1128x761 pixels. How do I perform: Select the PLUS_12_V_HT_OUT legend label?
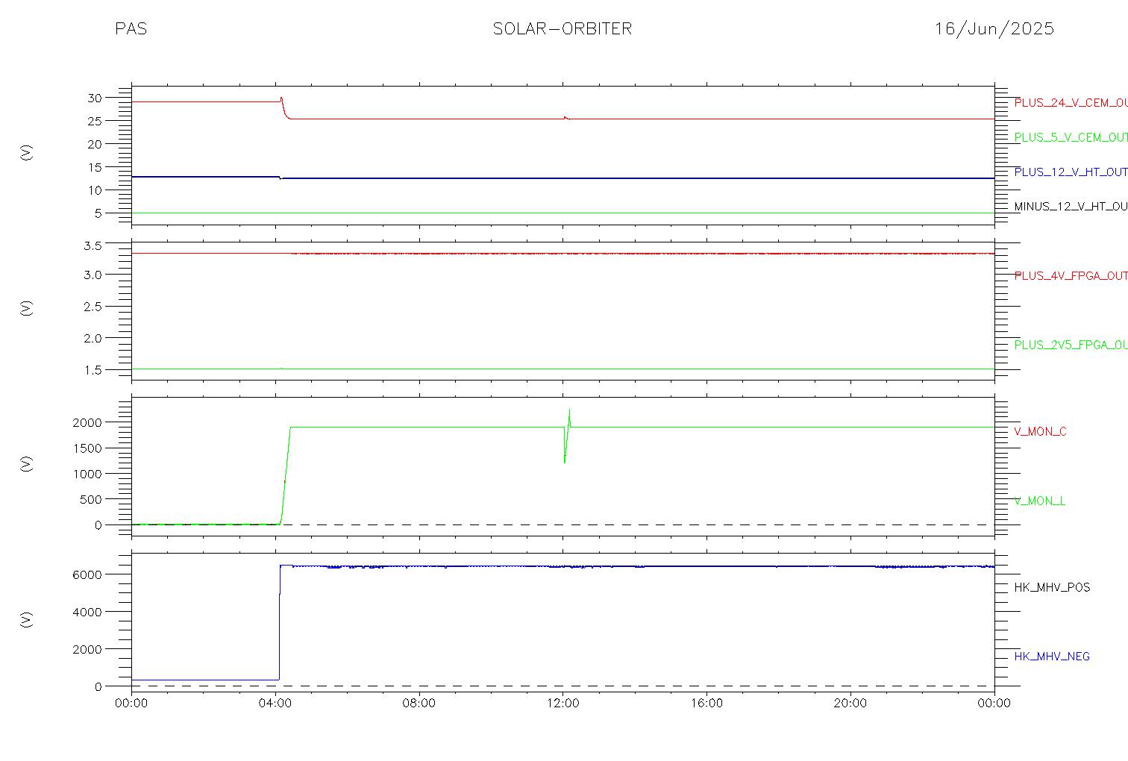click(1071, 172)
